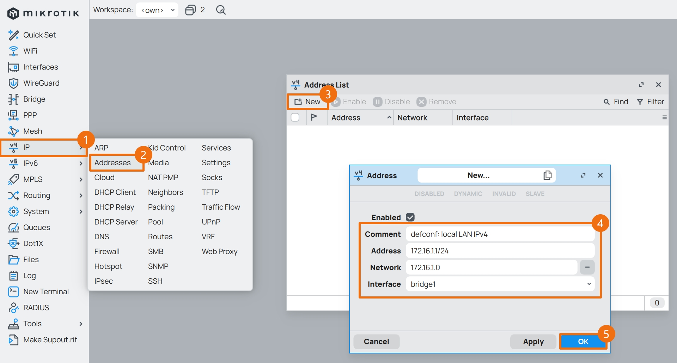Click OK in the Address dialog

pyautogui.click(x=583, y=342)
